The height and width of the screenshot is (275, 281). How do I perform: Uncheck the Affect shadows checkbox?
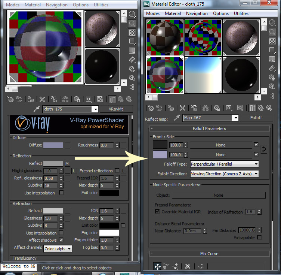pyautogui.click(x=61, y=240)
